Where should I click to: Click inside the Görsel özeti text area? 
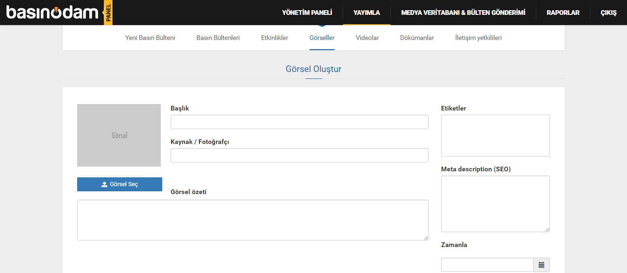coord(253,220)
